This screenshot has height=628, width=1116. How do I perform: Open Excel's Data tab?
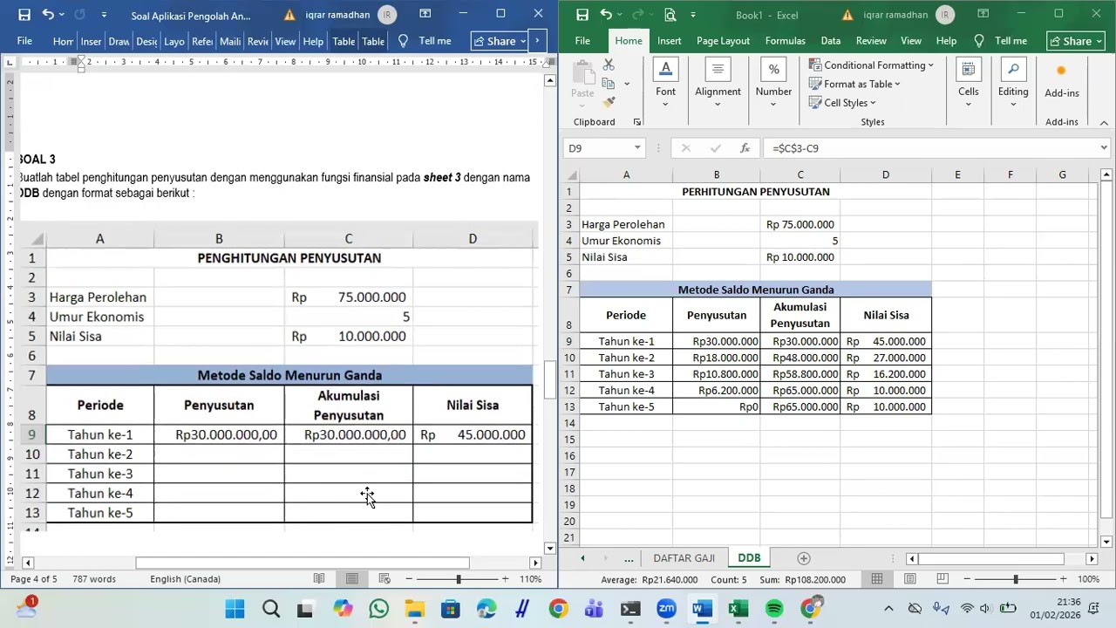[x=830, y=41]
